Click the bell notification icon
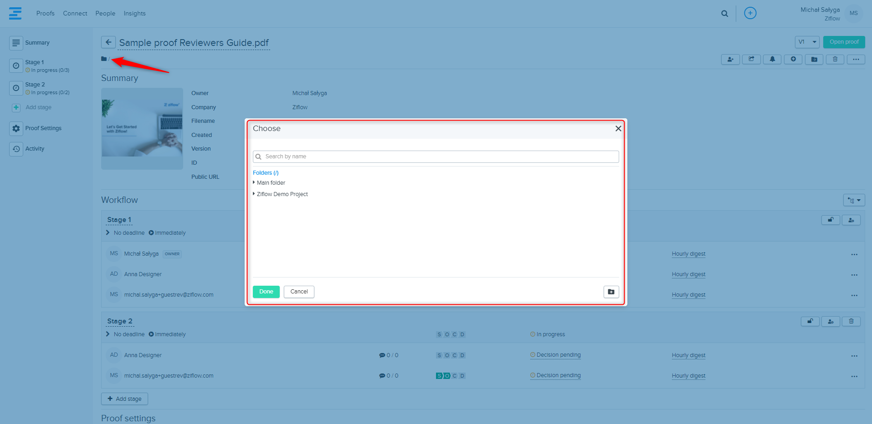 tap(772, 59)
